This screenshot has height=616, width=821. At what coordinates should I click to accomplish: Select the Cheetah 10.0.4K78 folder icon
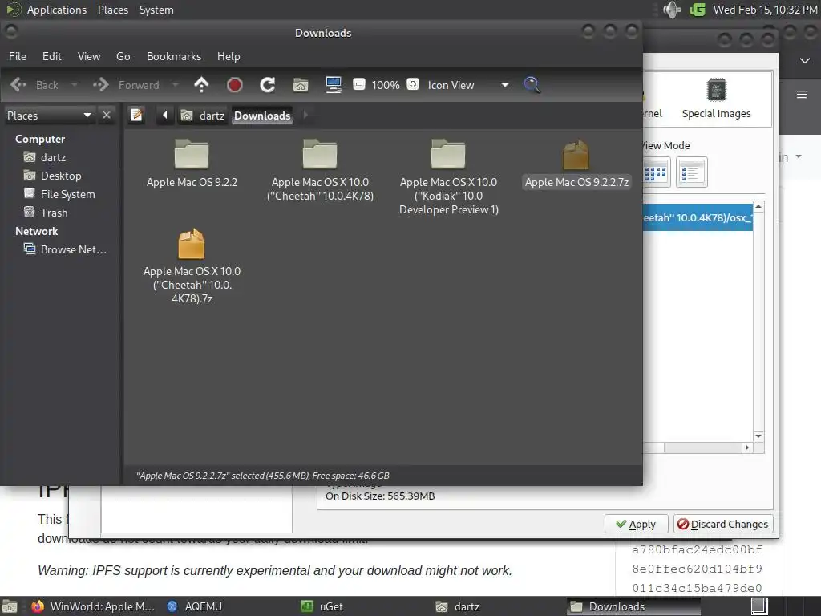(x=320, y=155)
